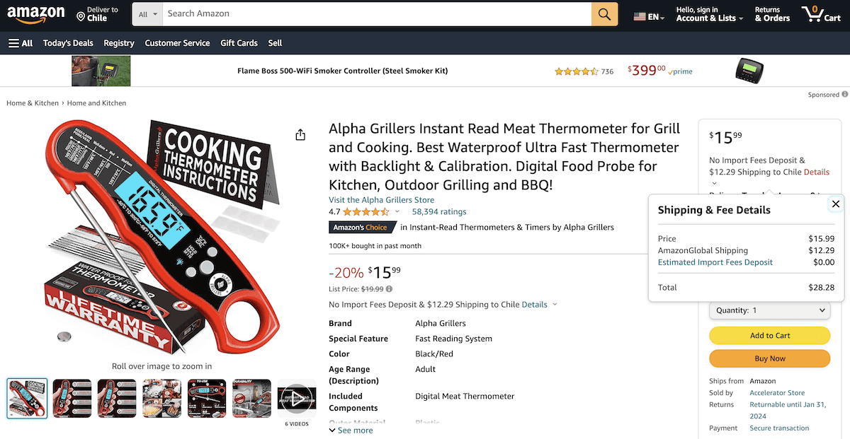Screen dimensions: 850x439
Task: Open the hamburger All menu
Action: 20,42
